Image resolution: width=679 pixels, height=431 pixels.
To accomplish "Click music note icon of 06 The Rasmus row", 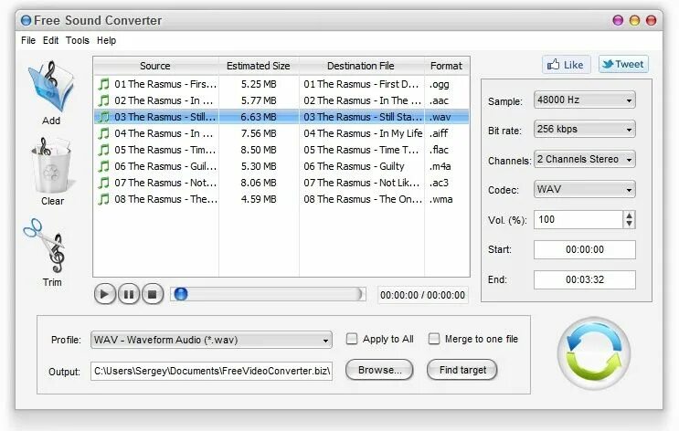I will [103, 166].
